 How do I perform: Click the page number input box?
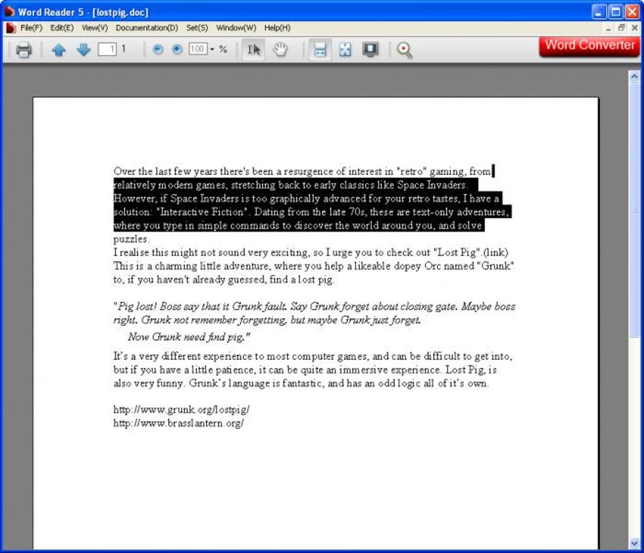coord(107,49)
